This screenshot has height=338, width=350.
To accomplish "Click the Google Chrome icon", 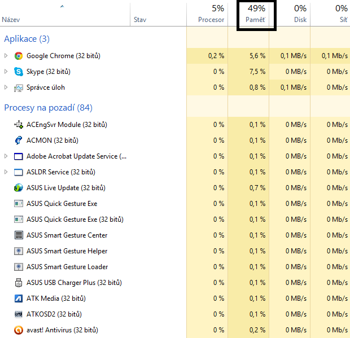I will 19,56.
